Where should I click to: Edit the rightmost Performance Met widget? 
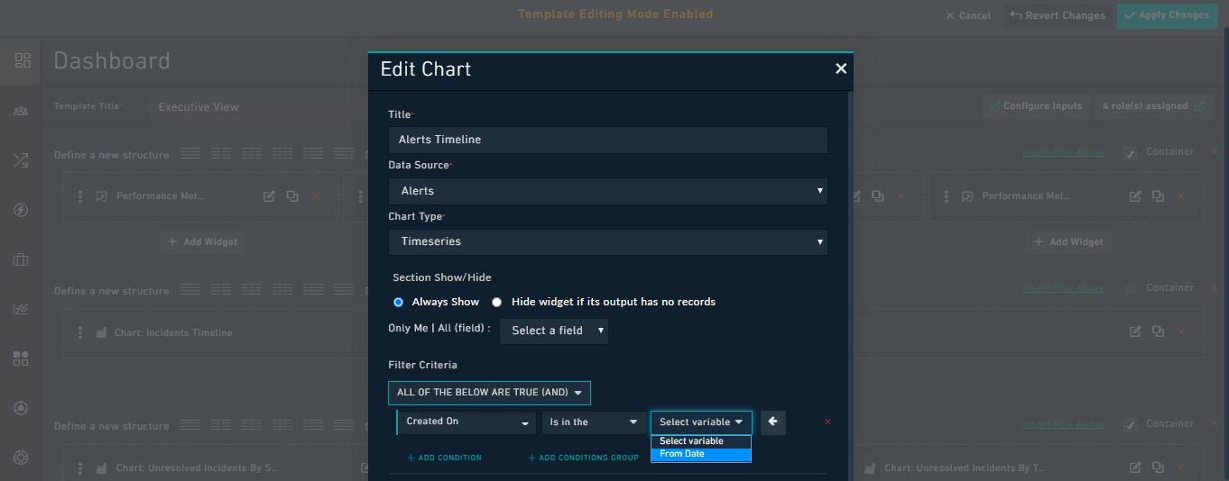point(1135,196)
